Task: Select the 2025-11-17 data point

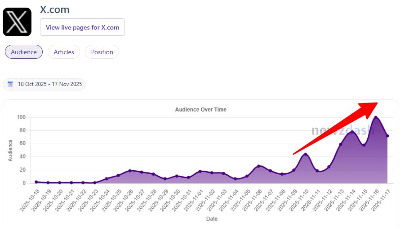Action: coord(387,136)
